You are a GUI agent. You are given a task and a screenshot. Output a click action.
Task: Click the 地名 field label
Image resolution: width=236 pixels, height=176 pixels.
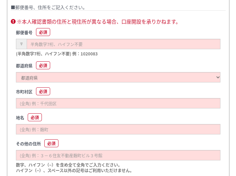pos(20,118)
